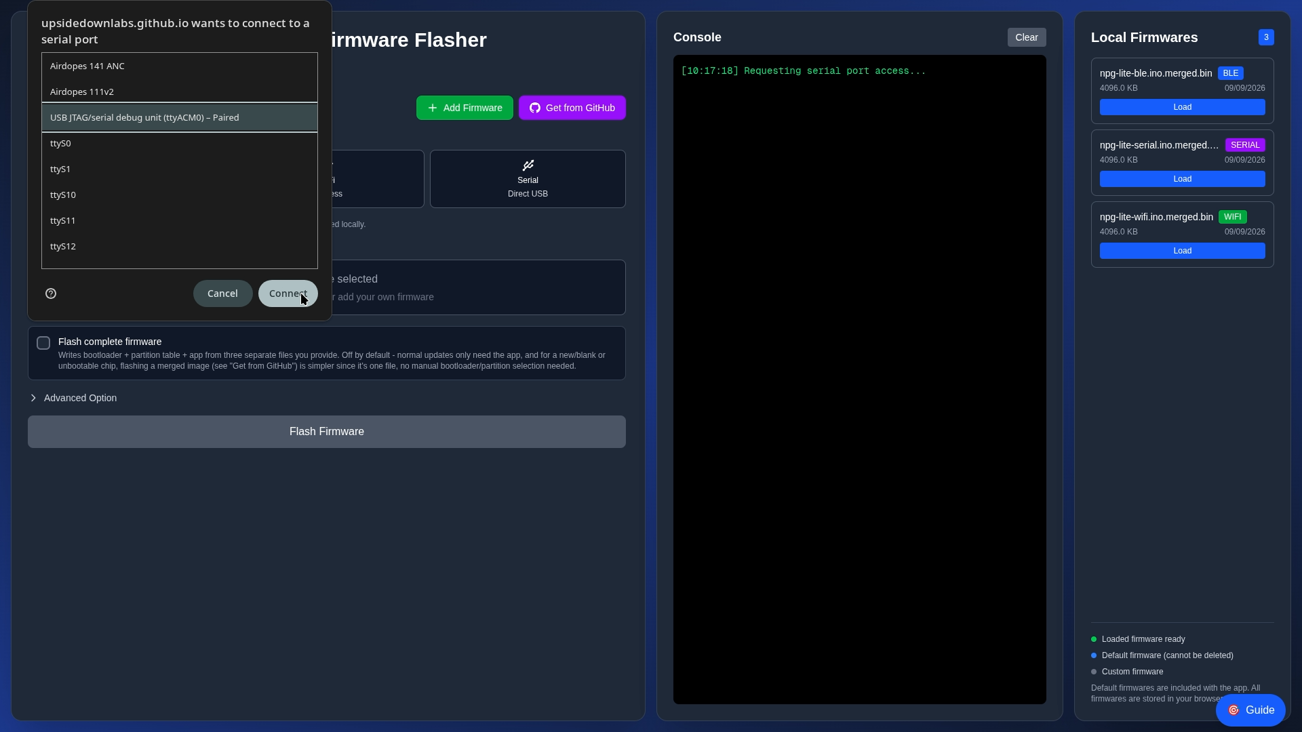Click the firmware count badge showing 3
1302x732 pixels.
coord(1266,37)
